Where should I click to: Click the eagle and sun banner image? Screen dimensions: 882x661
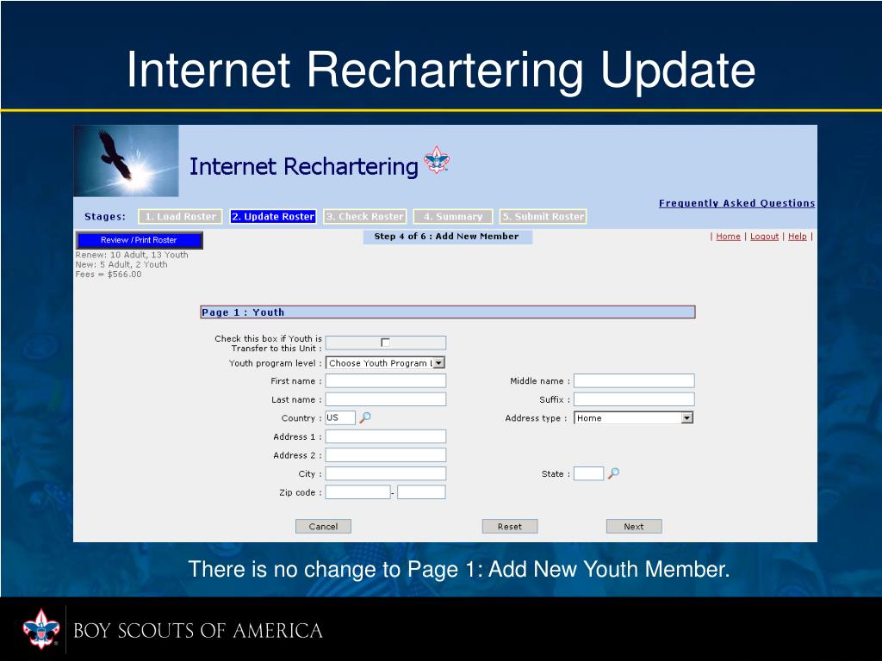pos(127,161)
